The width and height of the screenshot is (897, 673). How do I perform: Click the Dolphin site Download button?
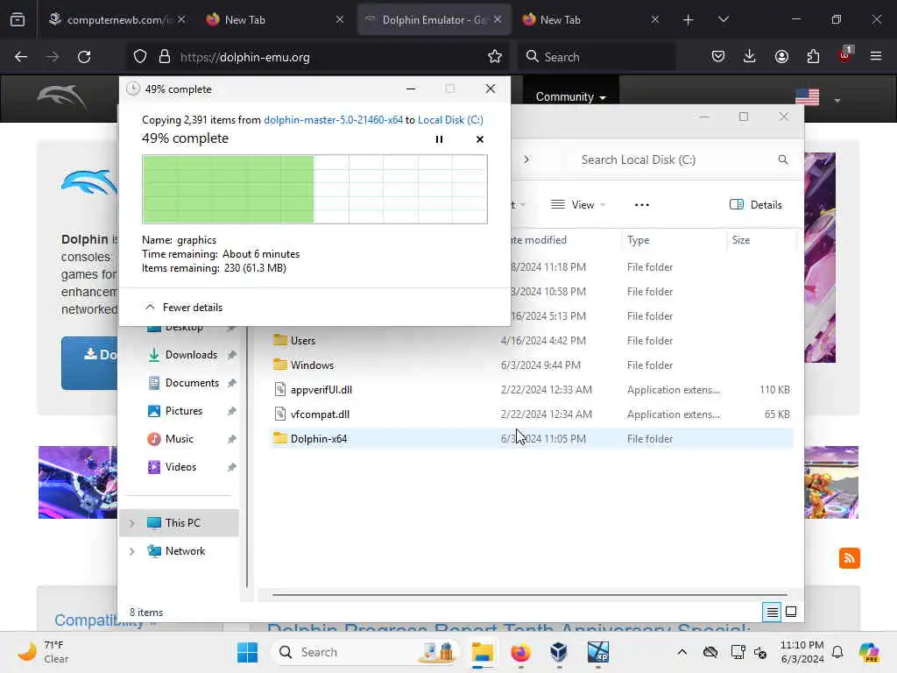tap(90, 363)
